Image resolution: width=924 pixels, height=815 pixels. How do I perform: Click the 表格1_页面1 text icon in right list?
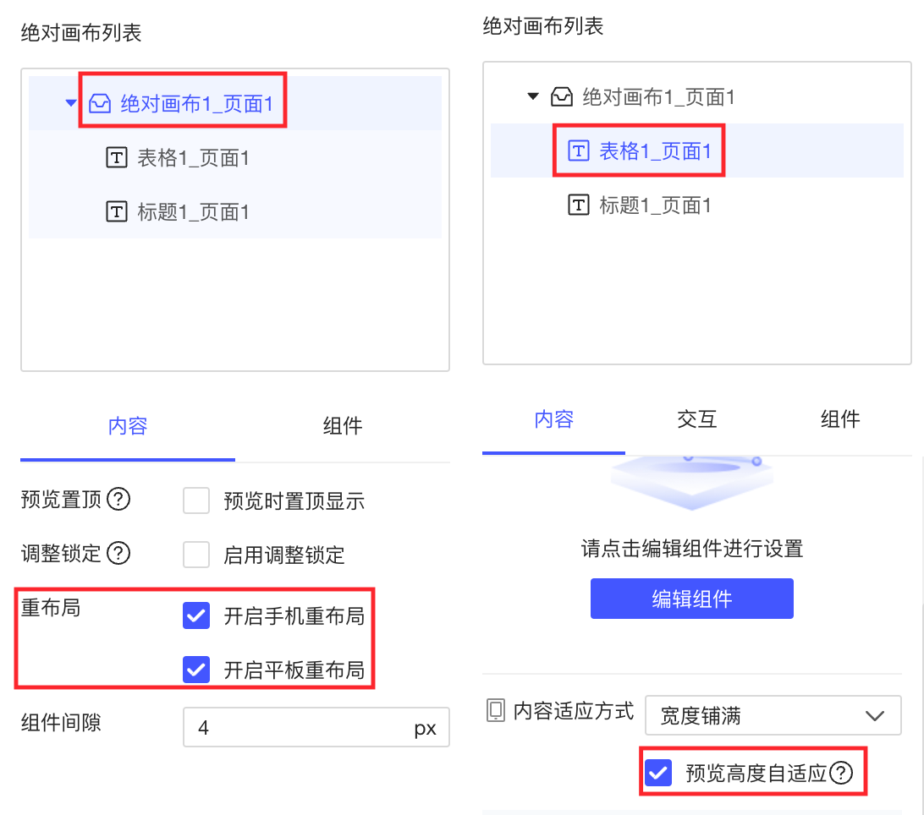point(578,151)
